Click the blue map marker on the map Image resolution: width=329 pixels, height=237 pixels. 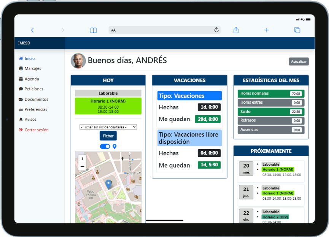pyautogui.click(x=108, y=184)
